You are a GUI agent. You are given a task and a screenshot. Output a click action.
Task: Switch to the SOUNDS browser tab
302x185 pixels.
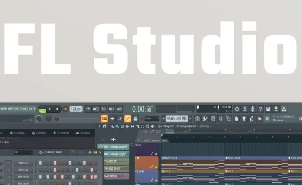point(83,133)
